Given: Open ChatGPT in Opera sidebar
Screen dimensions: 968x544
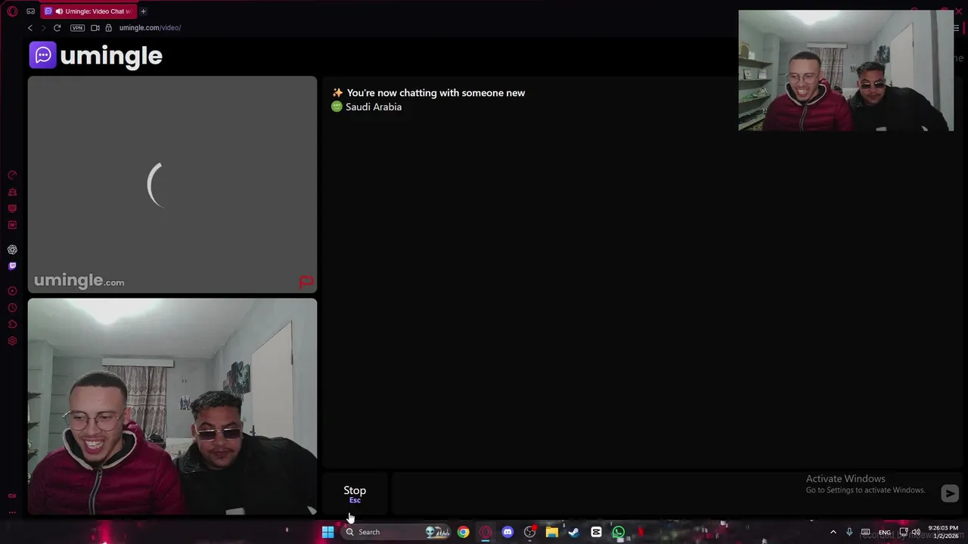Looking at the screenshot, I should (12, 249).
